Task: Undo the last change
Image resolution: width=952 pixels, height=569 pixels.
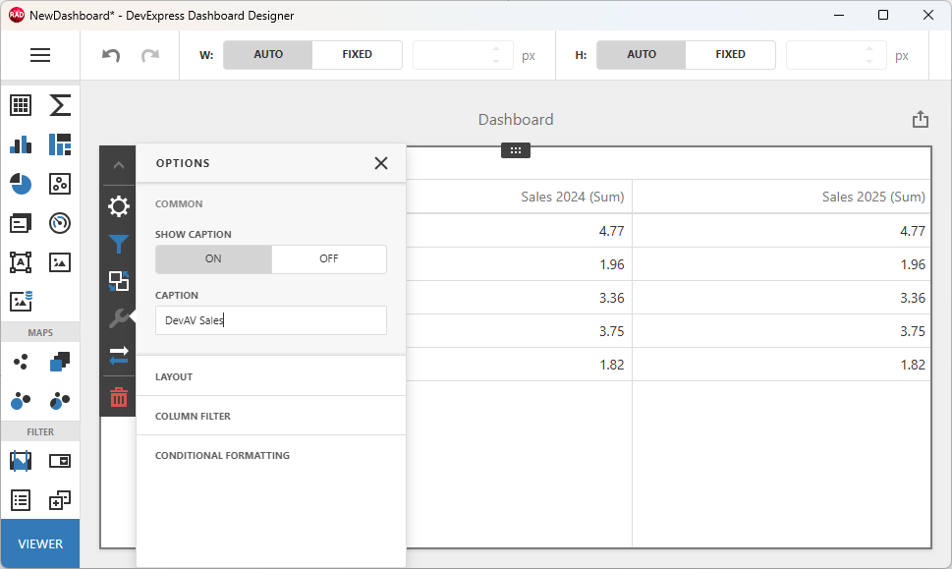Action: [x=109, y=55]
